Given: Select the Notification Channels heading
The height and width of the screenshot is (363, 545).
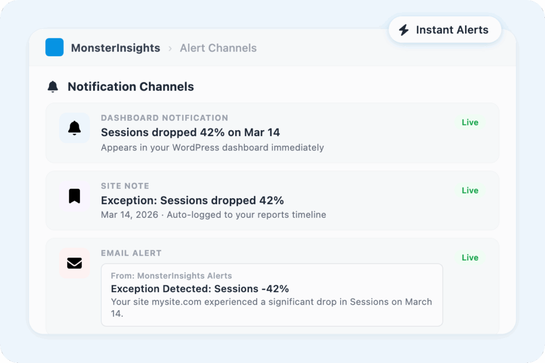Looking at the screenshot, I should click(x=130, y=87).
